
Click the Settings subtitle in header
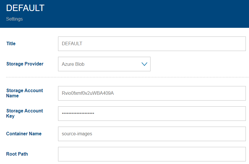(x=14, y=19)
